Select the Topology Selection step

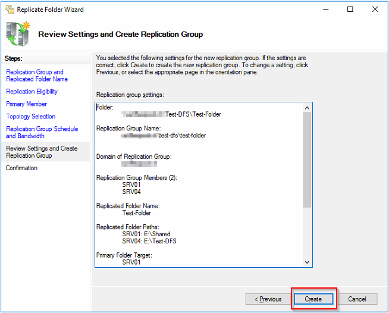[x=31, y=117]
